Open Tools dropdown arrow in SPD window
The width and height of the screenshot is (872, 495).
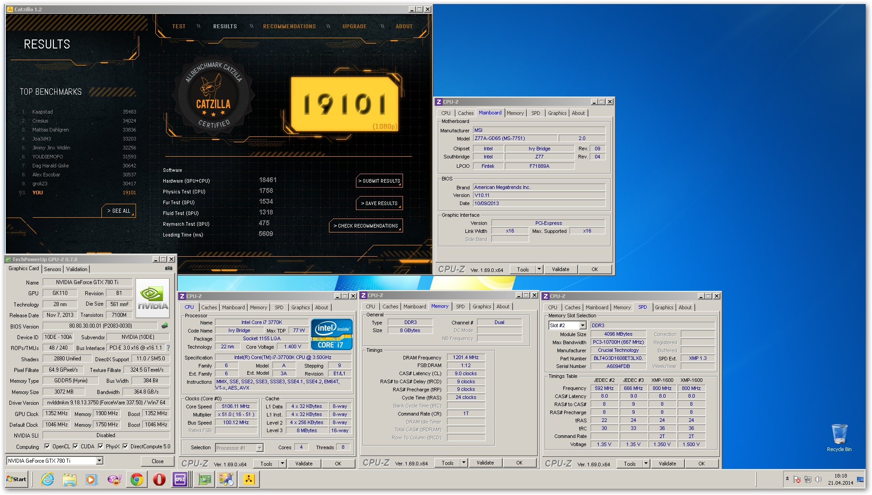tap(646, 464)
